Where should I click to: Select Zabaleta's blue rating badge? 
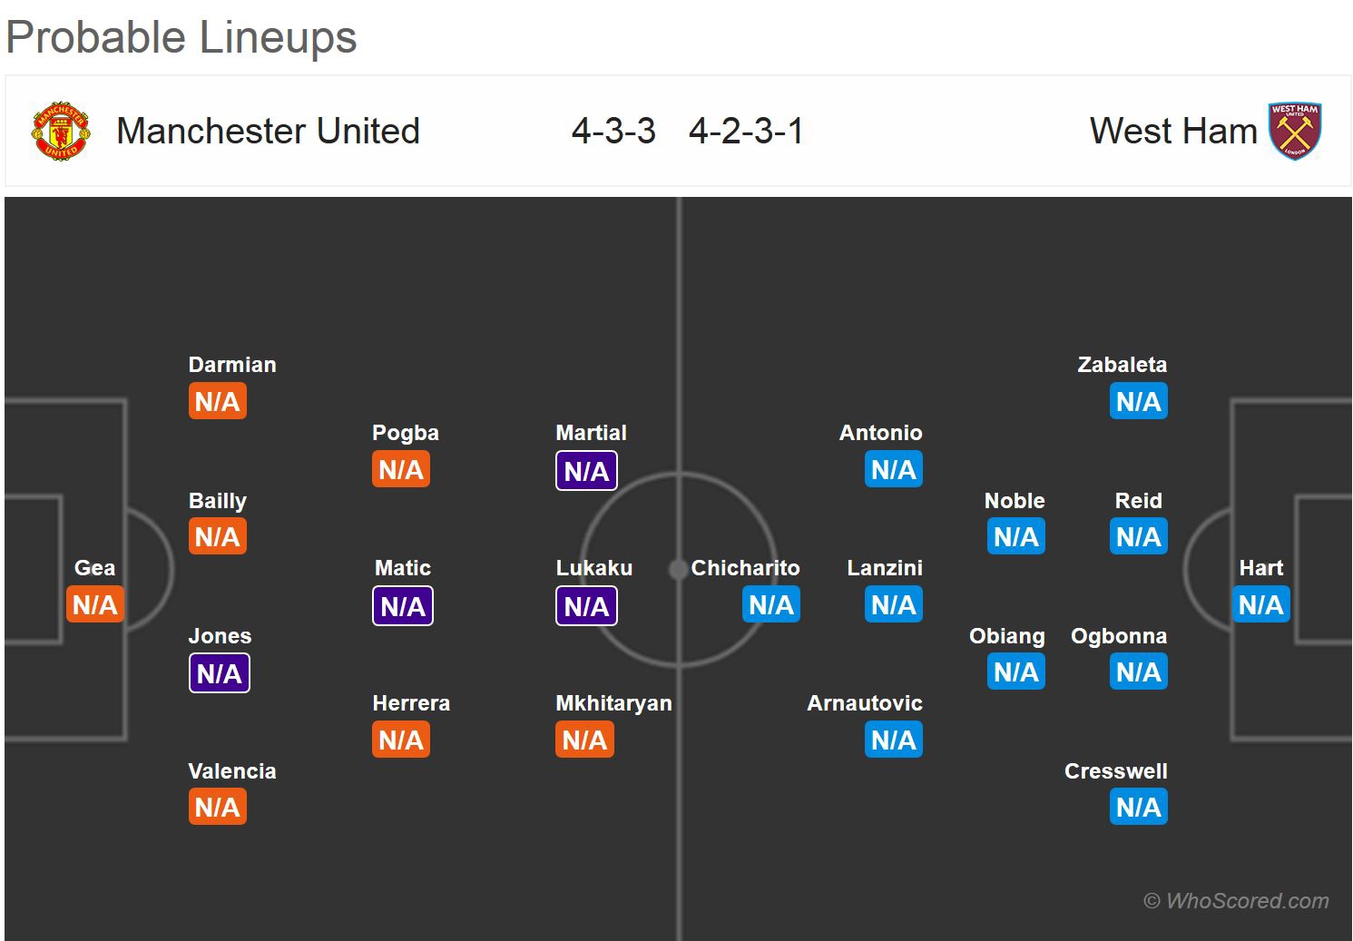pos(1138,401)
